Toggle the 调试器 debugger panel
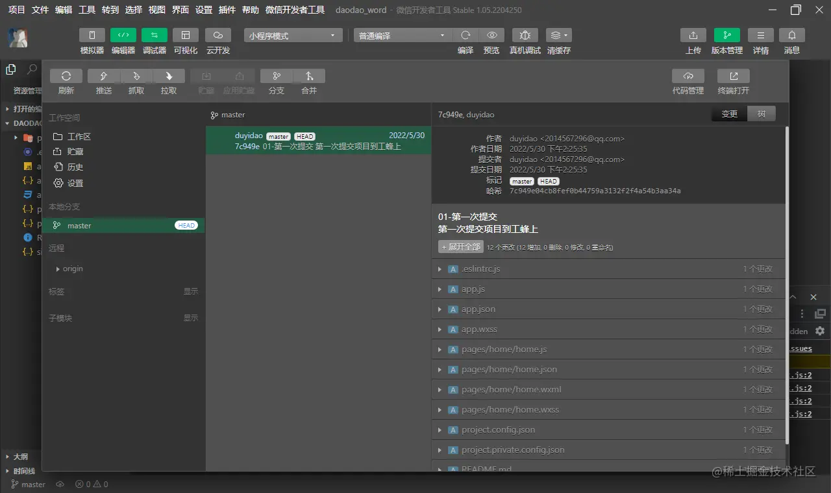The image size is (831, 493). [x=155, y=35]
